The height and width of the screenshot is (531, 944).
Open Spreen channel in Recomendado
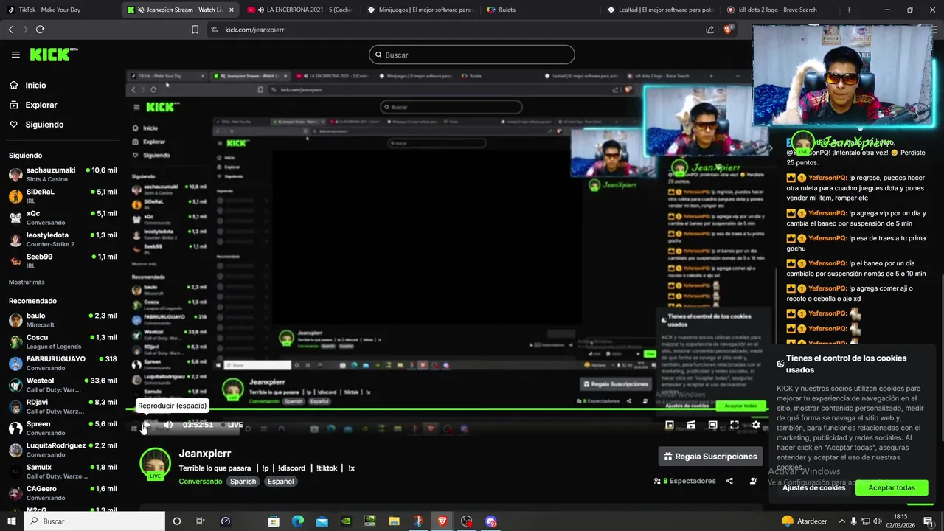pos(63,428)
